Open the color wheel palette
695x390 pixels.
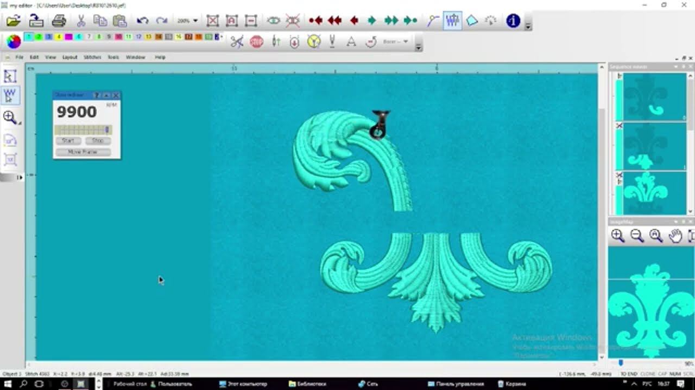(14, 41)
